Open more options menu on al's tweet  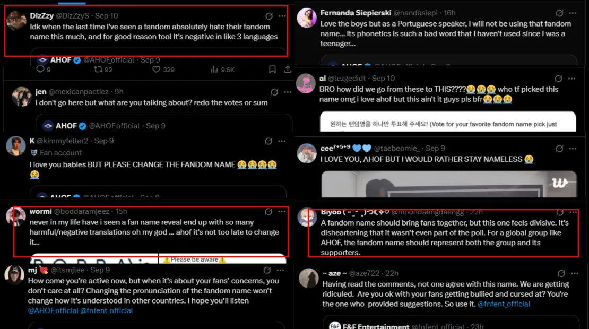[x=573, y=78]
